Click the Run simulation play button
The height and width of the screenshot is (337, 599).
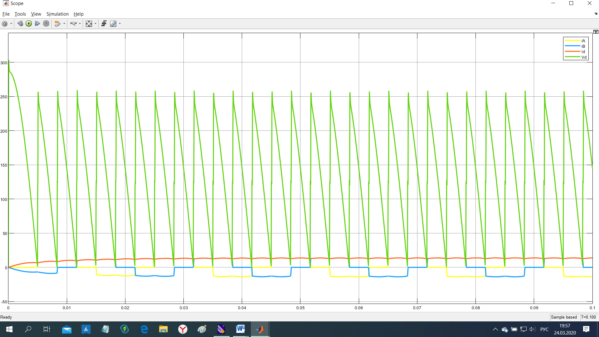[x=29, y=24]
